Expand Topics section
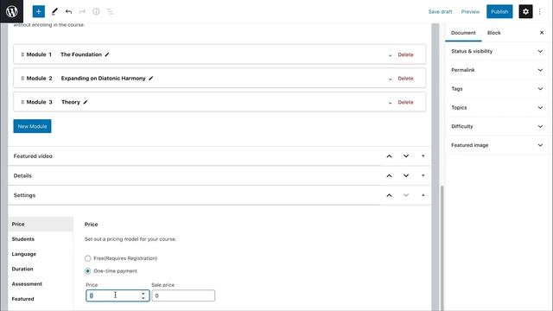Viewport: 553px width, 311px height. coord(498,107)
